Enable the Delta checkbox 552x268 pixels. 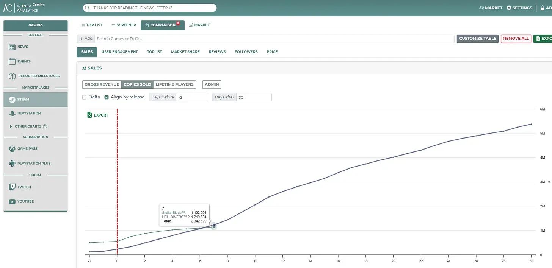(84, 97)
